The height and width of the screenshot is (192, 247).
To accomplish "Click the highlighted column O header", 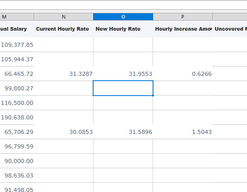I will 123,17.
